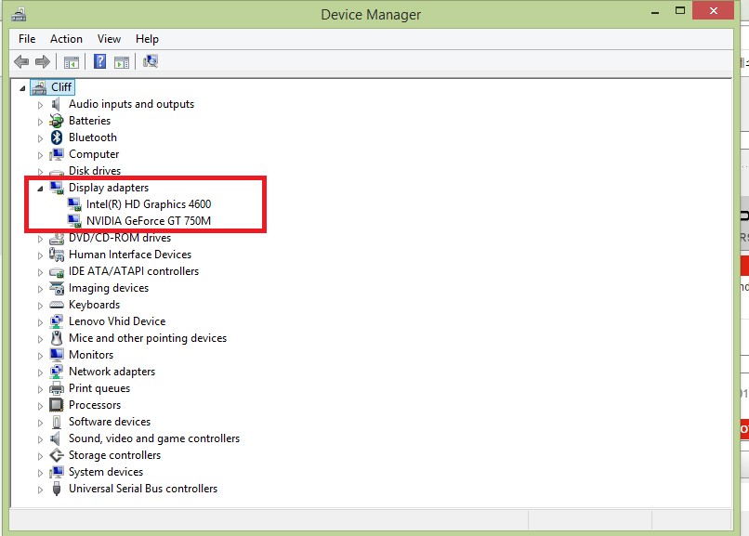The height and width of the screenshot is (536, 749).
Task: Click the Bluetooth category icon
Action: click(x=57, y=137)
